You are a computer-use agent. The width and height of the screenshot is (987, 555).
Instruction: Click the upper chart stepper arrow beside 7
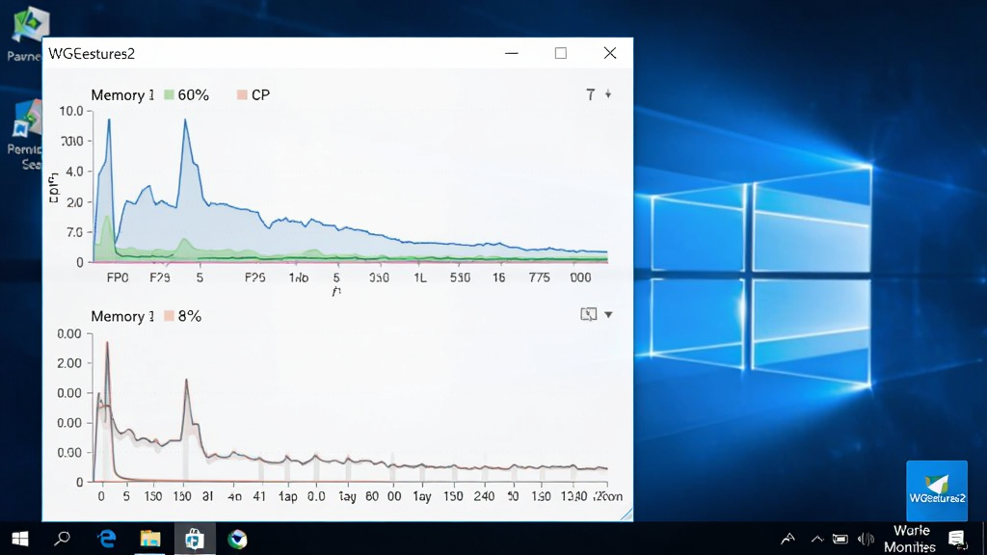point(608,94)
